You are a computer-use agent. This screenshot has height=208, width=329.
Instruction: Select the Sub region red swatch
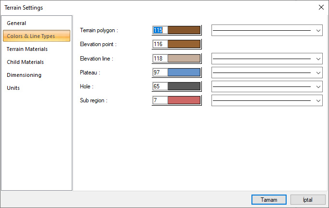(x=184, y=100)
